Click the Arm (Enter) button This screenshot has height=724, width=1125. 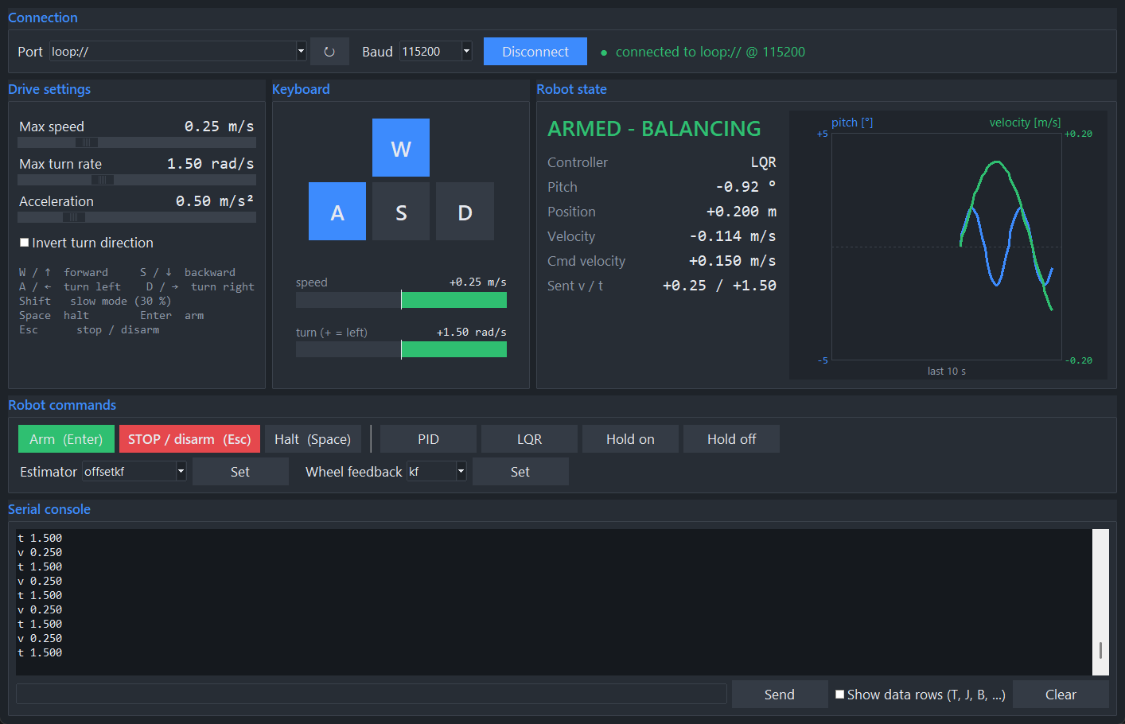66,439
